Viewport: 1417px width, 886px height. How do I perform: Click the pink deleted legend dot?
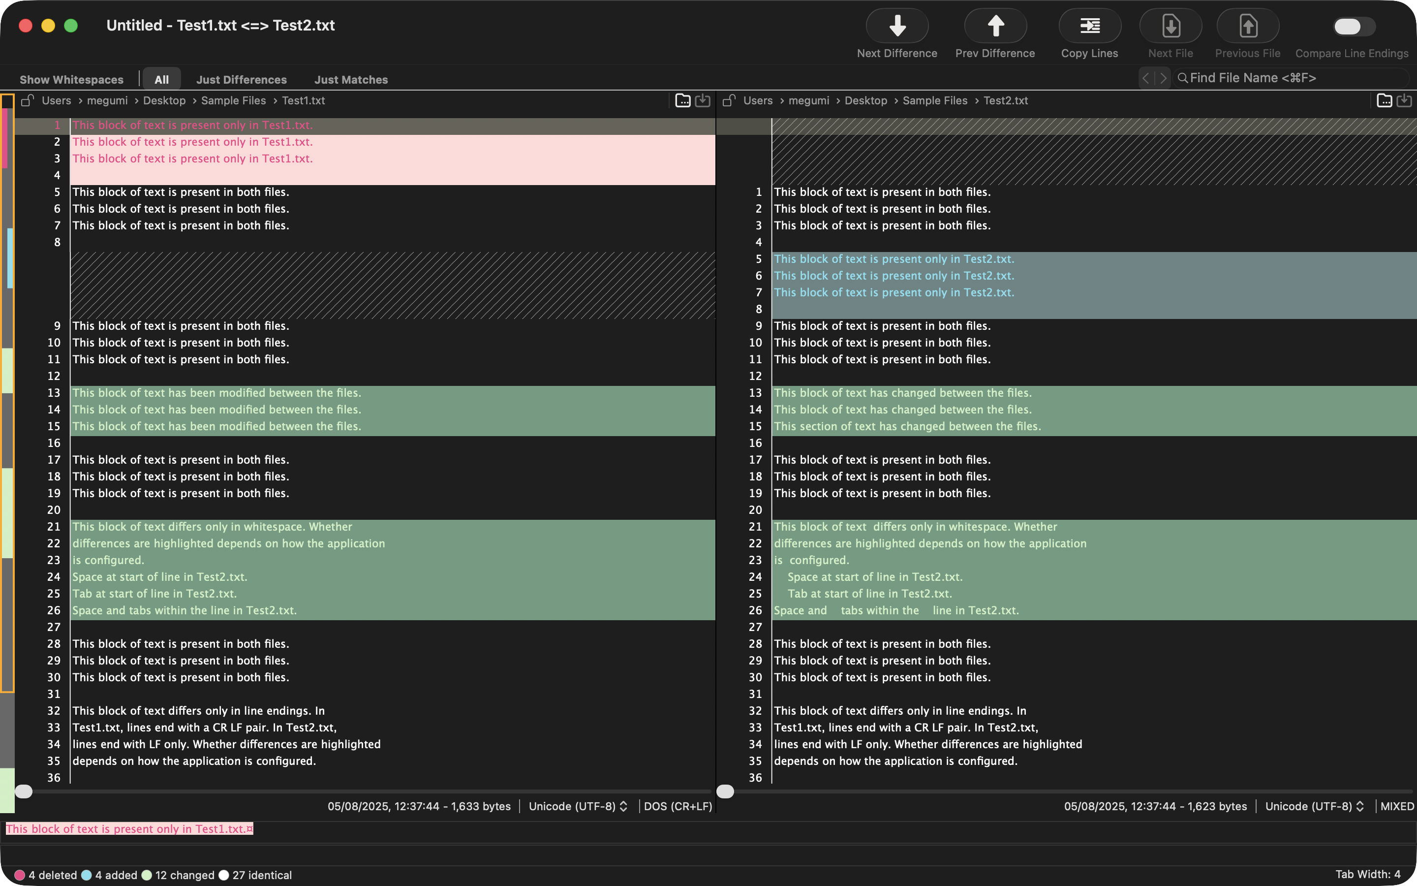point(19,875)
